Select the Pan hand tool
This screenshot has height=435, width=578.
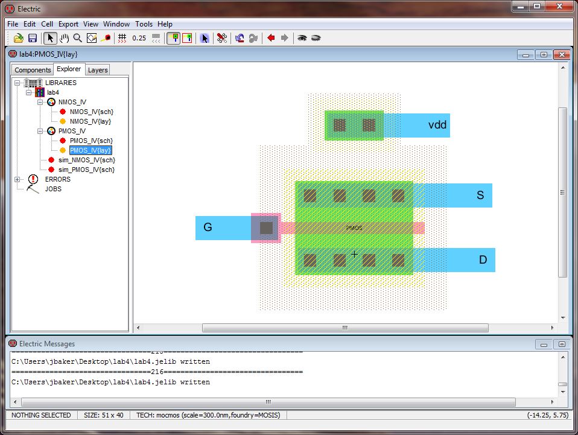pyautogui.click(x=64, y=38)
